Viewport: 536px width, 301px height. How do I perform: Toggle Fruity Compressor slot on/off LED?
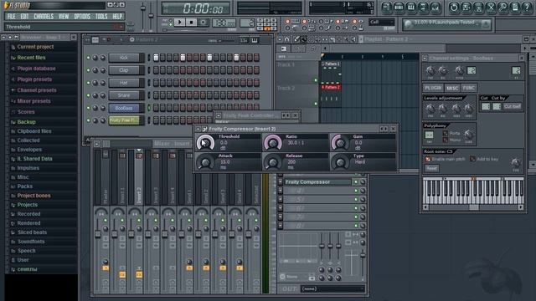356,182
